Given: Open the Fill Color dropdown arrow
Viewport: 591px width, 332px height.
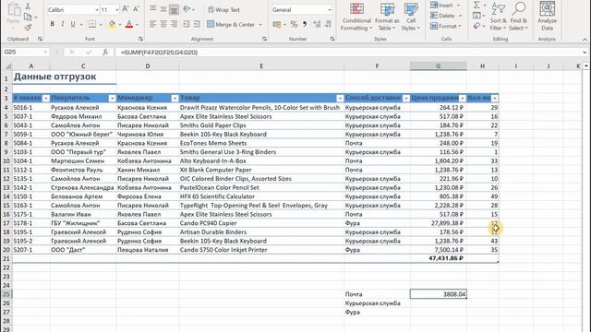Looking at the screenshot, I should (120, 25).
